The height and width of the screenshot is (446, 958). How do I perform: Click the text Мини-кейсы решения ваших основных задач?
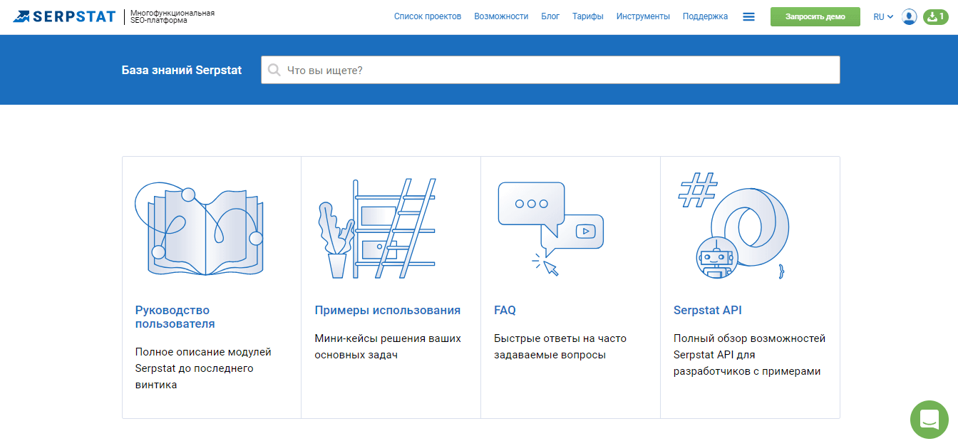click(388, 346)
